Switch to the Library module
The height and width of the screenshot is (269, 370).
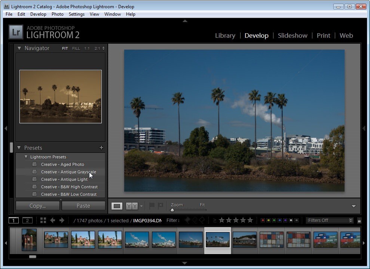[x=225, y=35]
